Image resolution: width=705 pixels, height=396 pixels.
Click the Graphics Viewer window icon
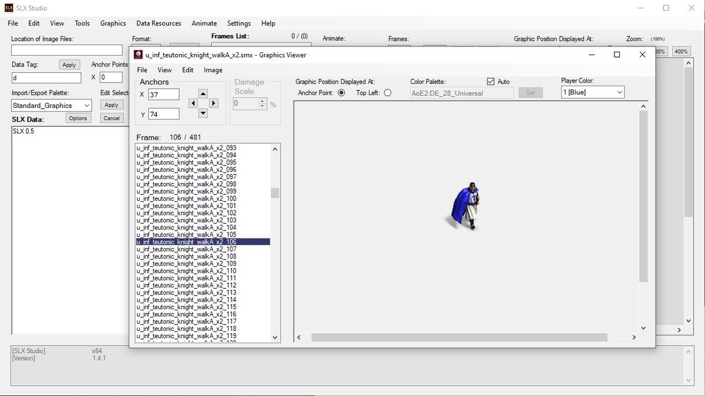tap(138, 55)
